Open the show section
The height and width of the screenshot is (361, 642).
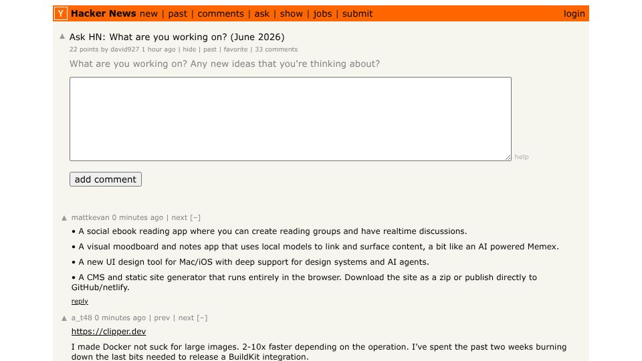coord(291,13)
